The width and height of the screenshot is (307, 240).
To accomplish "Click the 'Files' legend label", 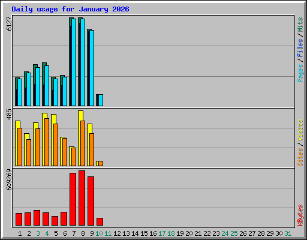I will 300,48.
